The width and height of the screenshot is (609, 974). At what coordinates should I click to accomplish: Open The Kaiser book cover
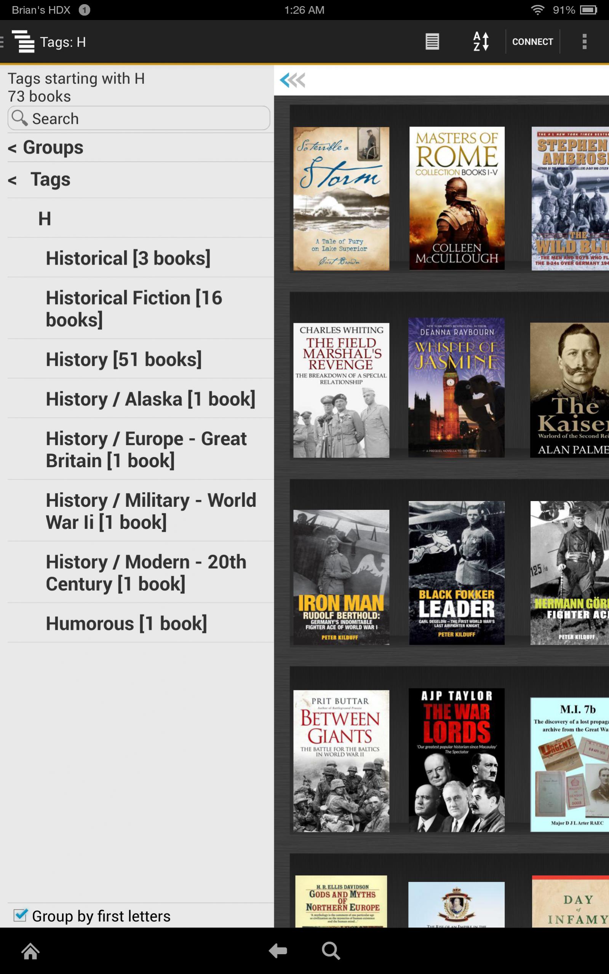click(569, 390)
